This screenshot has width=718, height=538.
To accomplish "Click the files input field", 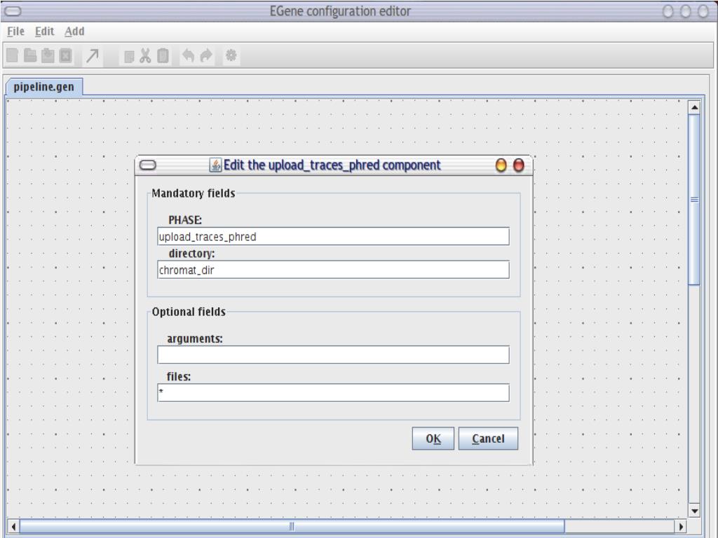I will (x=333, y=393).
